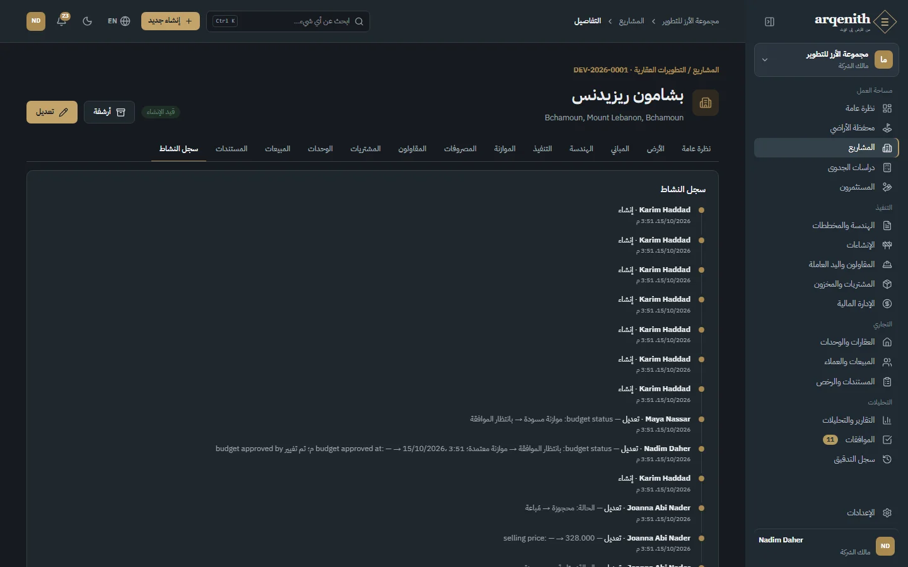Open نظرة عامة dashboard icon in sidebar

(887, 108)
